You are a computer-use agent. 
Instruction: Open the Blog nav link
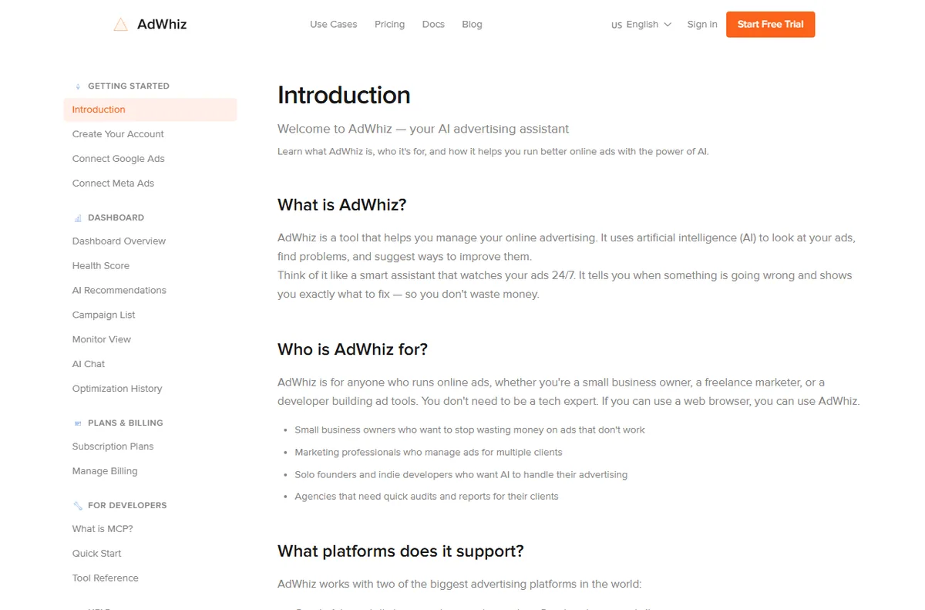tap(472, 25)
